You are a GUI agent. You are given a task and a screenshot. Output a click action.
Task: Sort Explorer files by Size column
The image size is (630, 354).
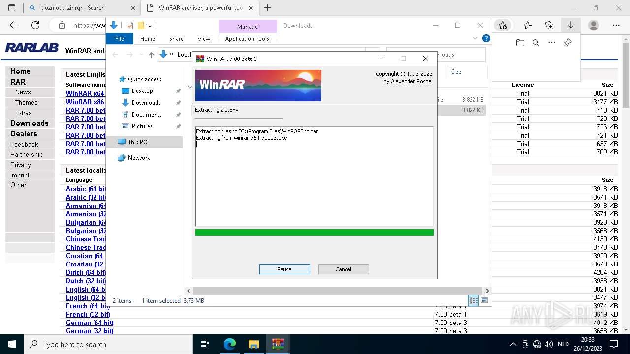456,72
